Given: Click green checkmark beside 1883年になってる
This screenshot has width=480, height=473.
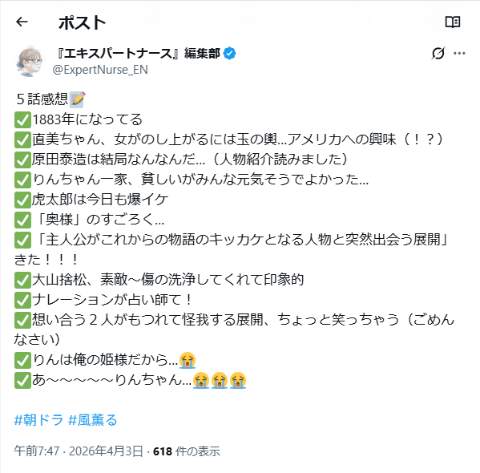Looking at the screenshot, I should tap(22, 119).
